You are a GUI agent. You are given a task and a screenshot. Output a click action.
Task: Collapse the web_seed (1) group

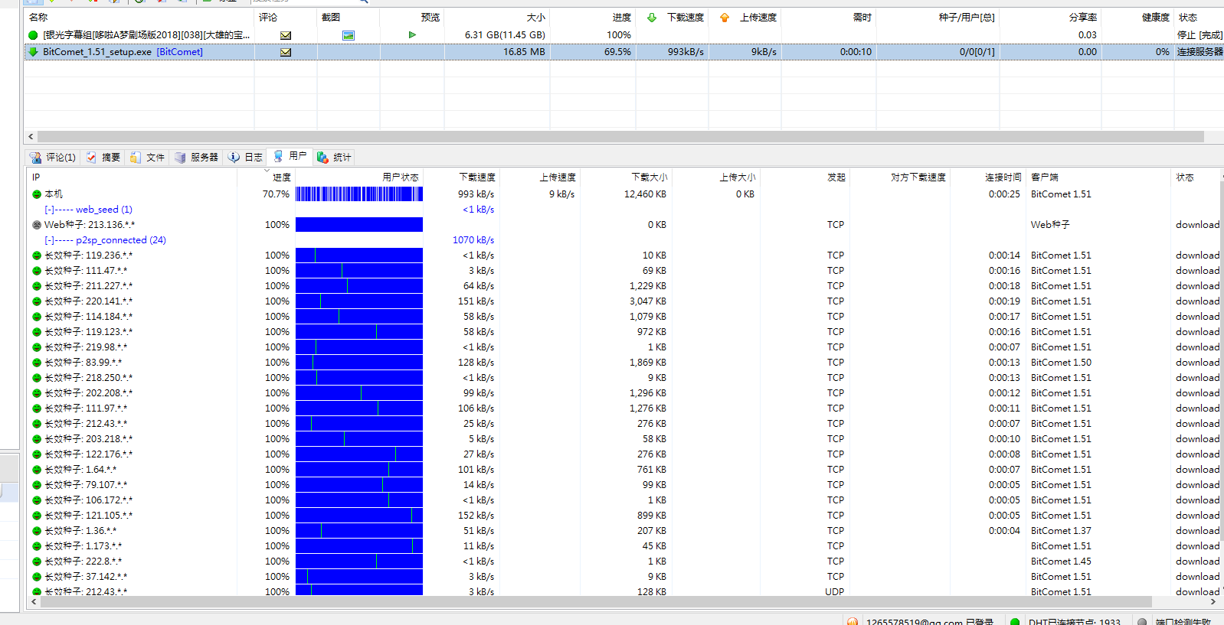coord(49,210)
